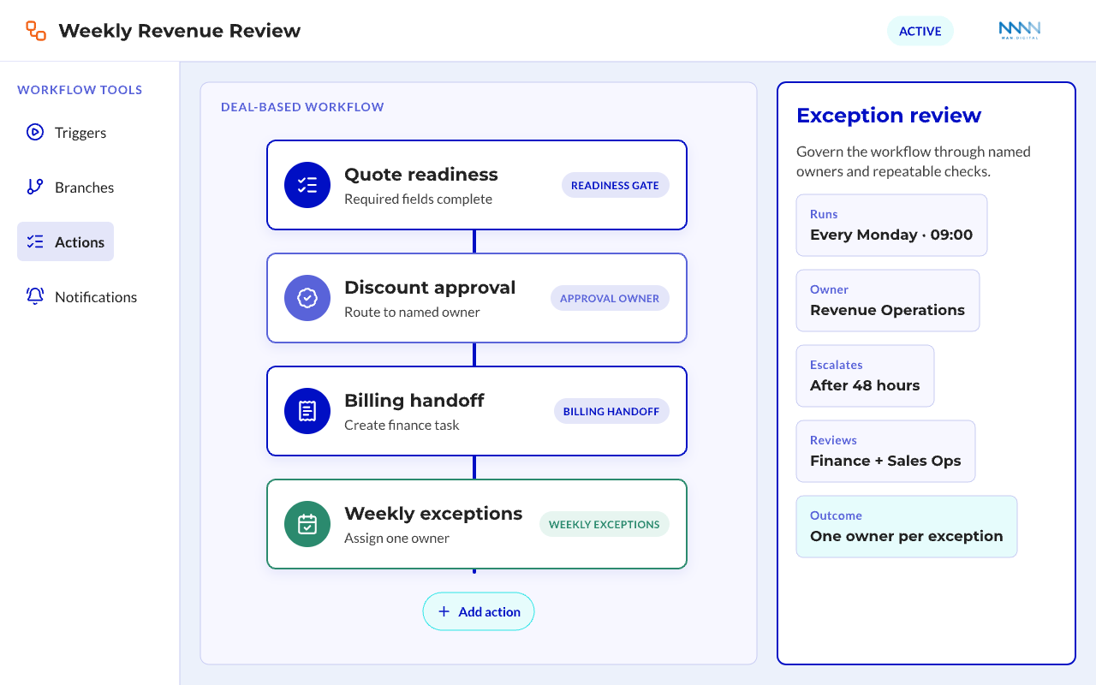Click the 'Govern the workflow' description text
This screenshot has height=685, width=1096.
coord(914,161)
